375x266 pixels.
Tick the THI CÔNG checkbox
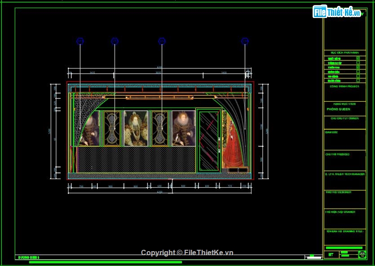coord(358,76)
